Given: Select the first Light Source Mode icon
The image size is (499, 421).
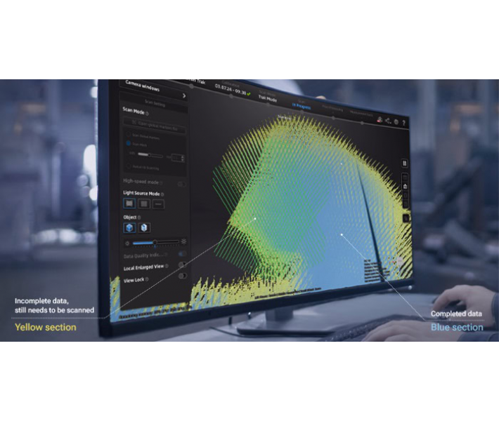Looking at the screenshot, I should [129, 203].
